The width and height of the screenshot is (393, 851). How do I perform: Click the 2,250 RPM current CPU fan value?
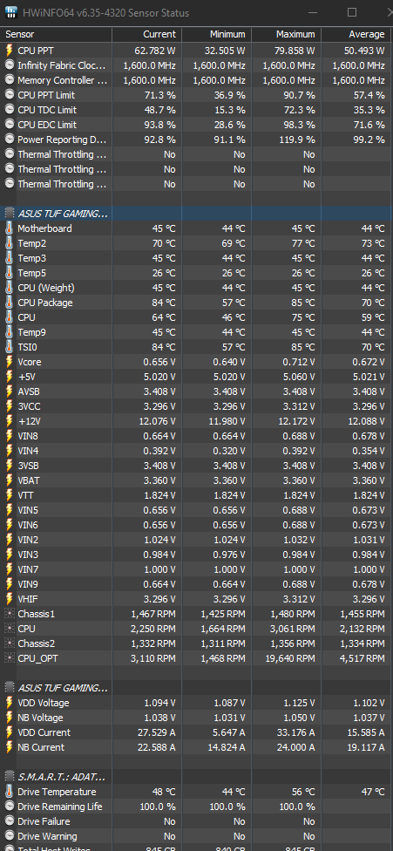(153, 629)
